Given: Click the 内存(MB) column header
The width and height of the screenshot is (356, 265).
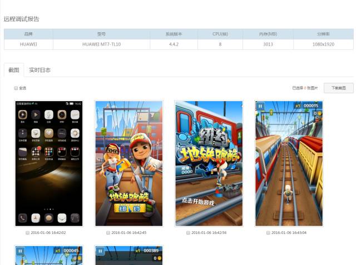Looking at the screenshot, I should pos(268,34).
